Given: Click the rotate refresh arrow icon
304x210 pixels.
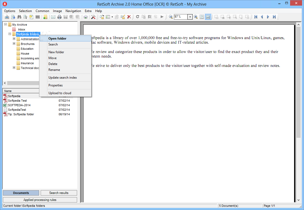Looking at the screenshot, I should pyautogui.click(x=138, y=17).
